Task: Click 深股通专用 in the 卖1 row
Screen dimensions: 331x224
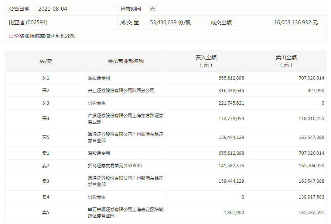Action: 99,153
